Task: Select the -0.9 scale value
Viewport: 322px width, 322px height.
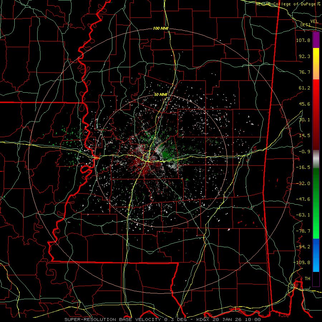Action: click(304, 152)
